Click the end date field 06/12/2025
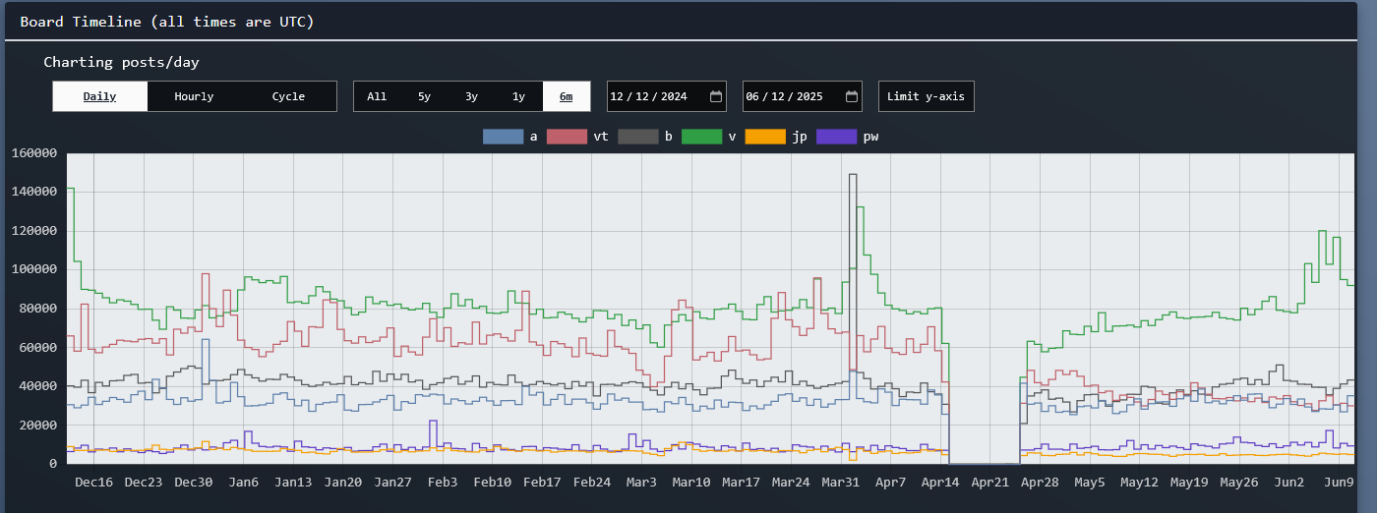The image size is (1377, 513). [x=785, y=96]
